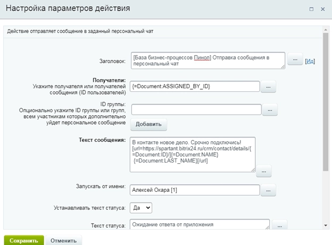Click the Получатели: bold label
Screen dimensions: 332x245
pos(109,80)
